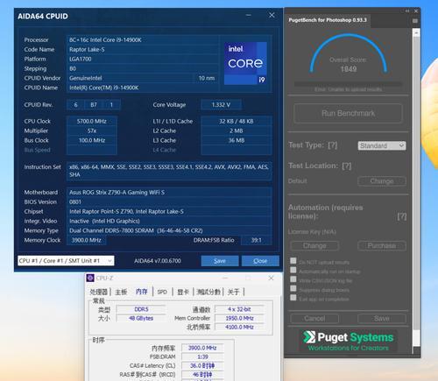Click the AIDA64 v7.00.6700 version label

point(158,261)
